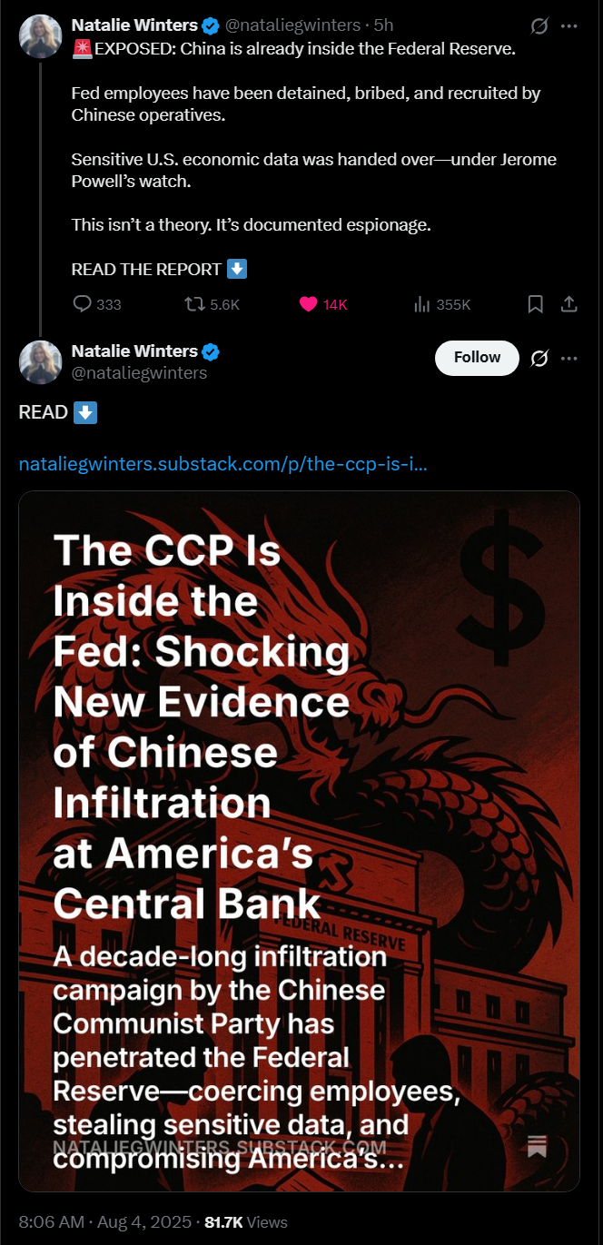This screenshot has width=603, height=1245.
Task: Open the nataliegwinters.substack.com link
Action: coord(223,465)
